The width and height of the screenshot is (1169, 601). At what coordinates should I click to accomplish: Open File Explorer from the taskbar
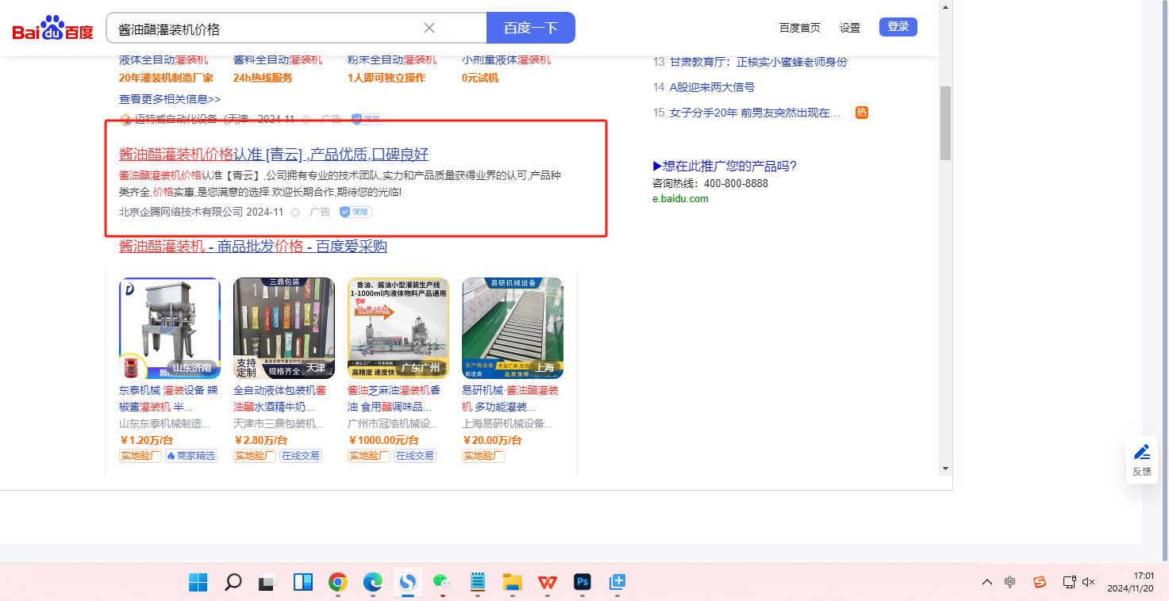pos(512,583)
